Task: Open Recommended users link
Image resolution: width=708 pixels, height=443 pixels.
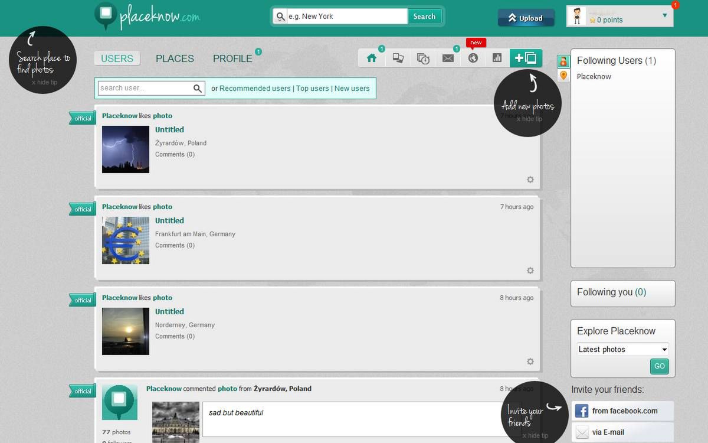Action: pos(255,89)
